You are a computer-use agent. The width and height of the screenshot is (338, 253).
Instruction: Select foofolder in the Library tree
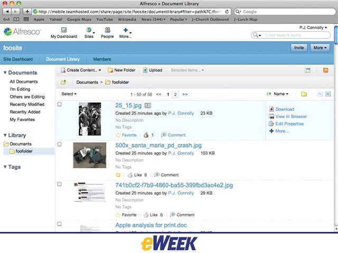(x=24, y=151)
